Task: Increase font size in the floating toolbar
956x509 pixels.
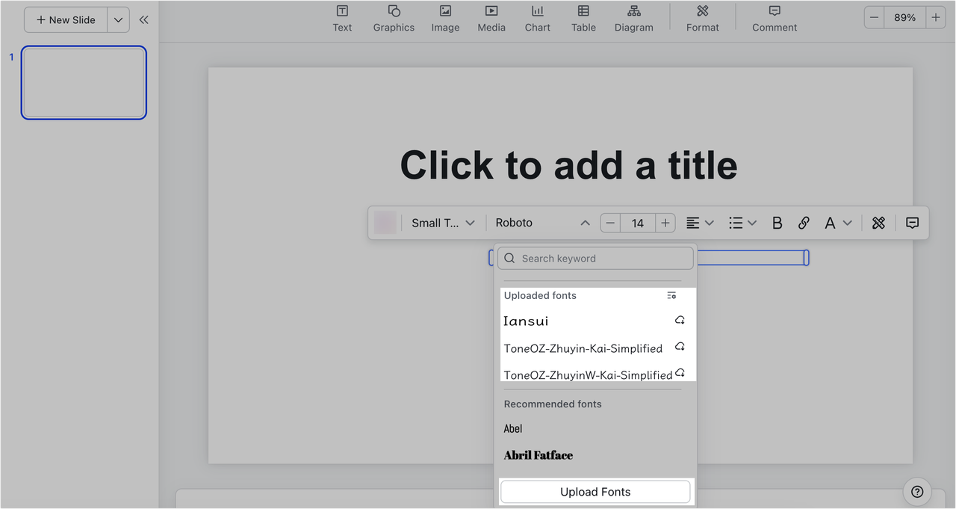Action: [665, 223]
